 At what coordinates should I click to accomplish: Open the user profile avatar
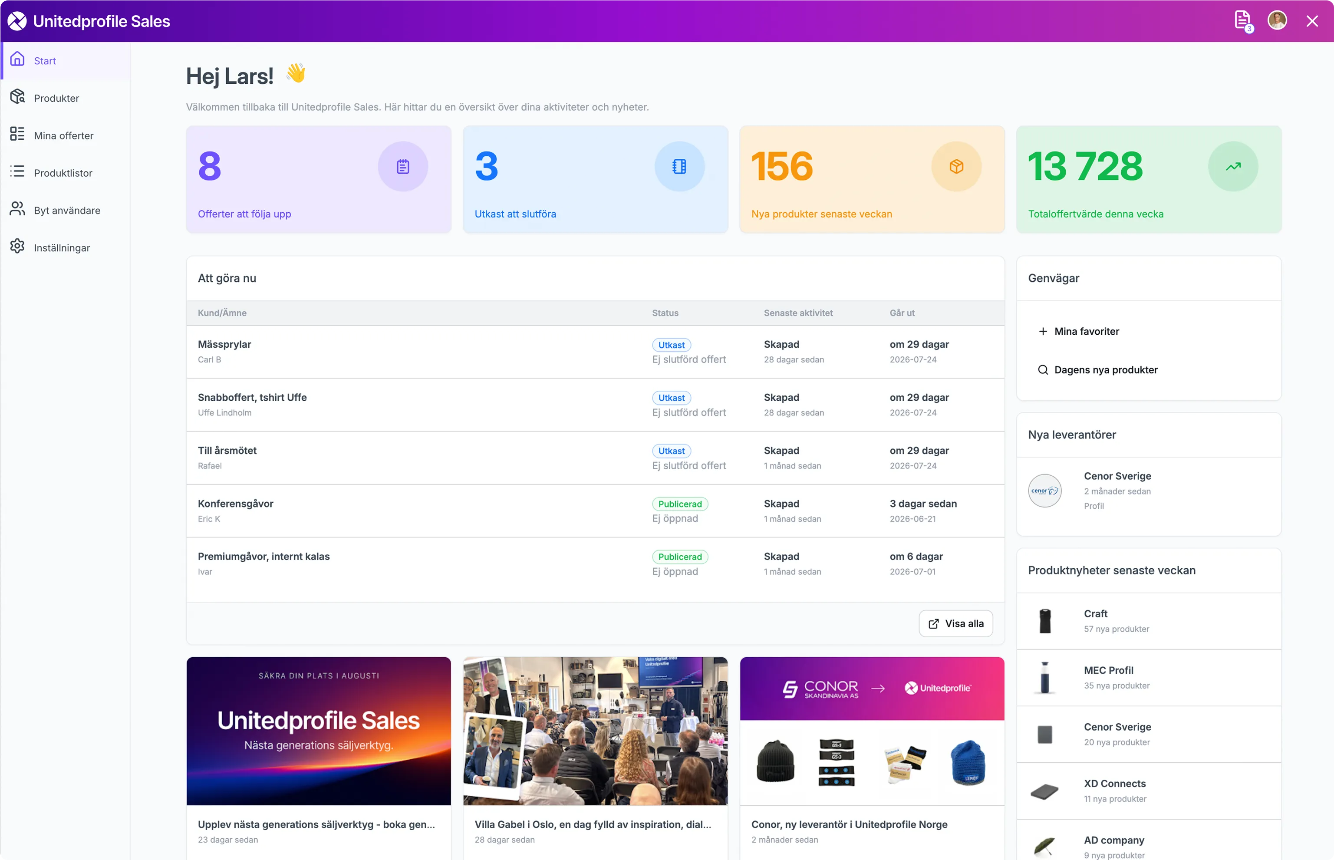[x=1277, y=21]
